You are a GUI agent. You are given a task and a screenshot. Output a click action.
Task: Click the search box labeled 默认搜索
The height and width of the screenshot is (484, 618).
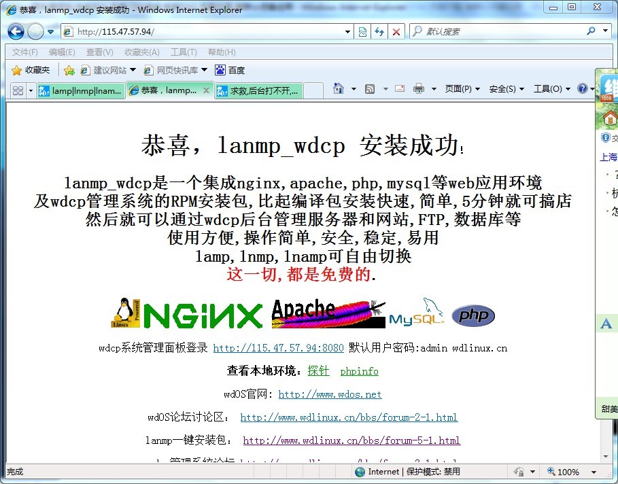pos(496,31)
